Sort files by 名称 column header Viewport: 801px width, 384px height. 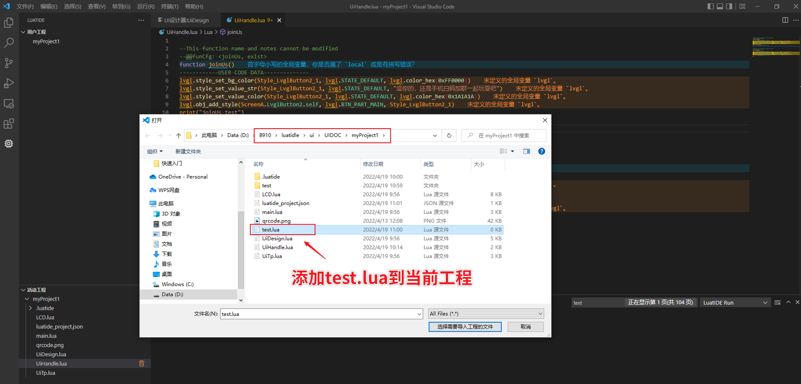259,164
